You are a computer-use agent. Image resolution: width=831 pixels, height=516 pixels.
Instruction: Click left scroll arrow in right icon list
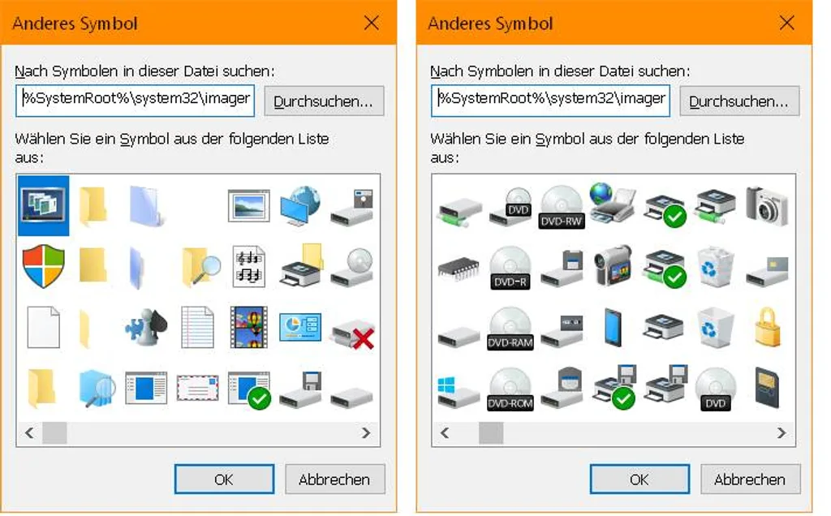point(445,432)
